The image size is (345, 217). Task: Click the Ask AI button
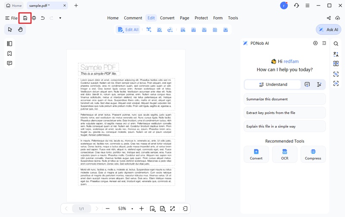pos(329,30)
